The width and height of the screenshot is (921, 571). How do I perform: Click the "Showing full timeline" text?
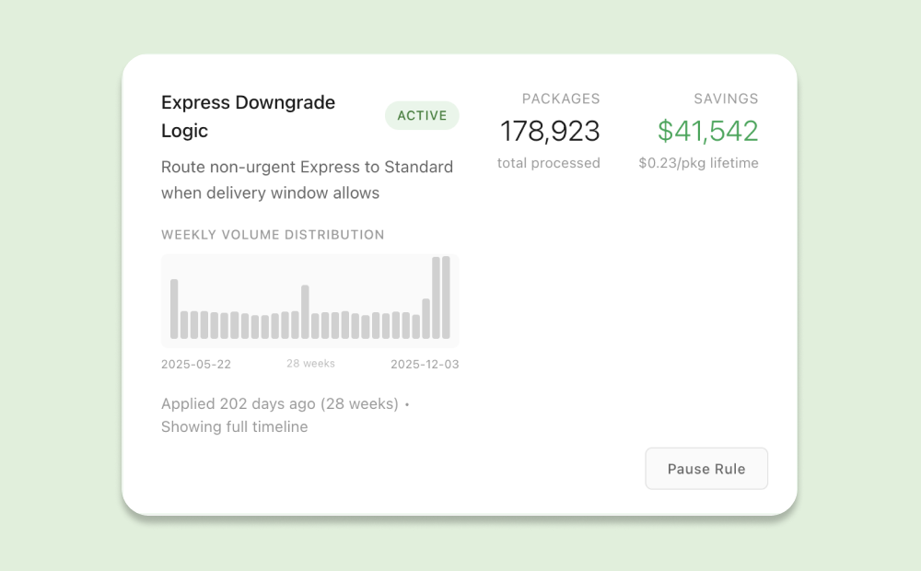point(234,427)
